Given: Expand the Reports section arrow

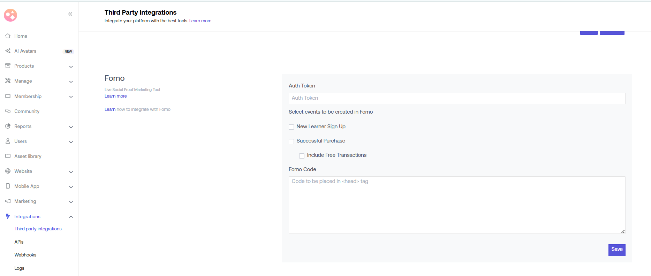Looking at the screenshot, I should pos(71,127).
